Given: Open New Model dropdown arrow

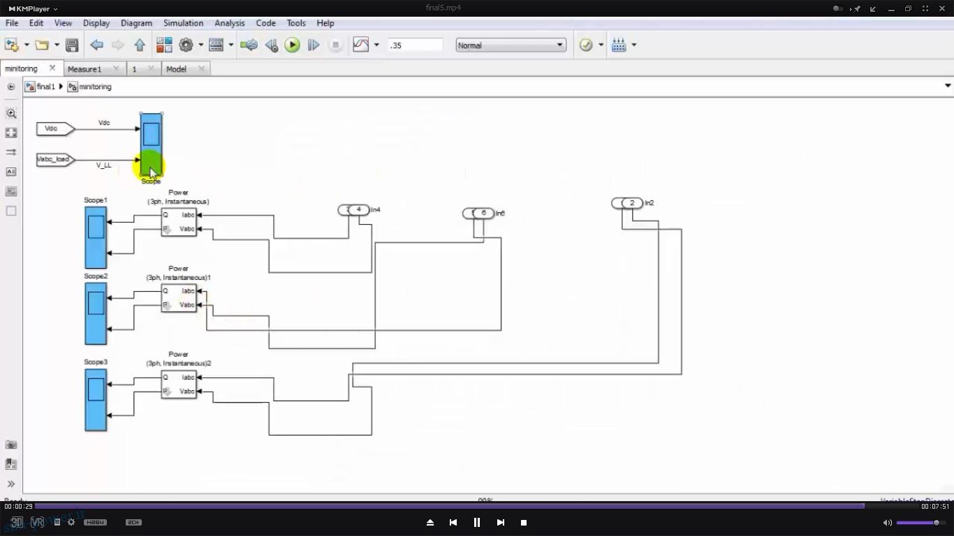Looking at the screenshot, I should click(x=27, y=45).
